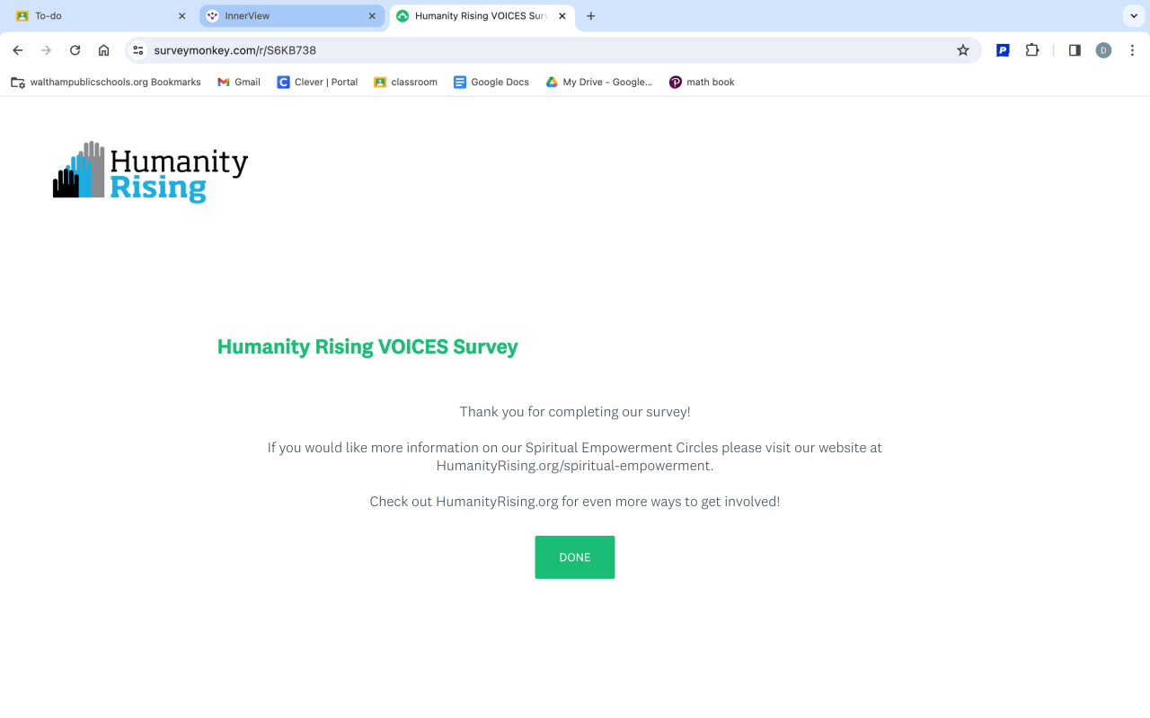This screenshot has height=718, width=1150.
Task: Open the Google Docs bookmark
Action: coord(491,82)
